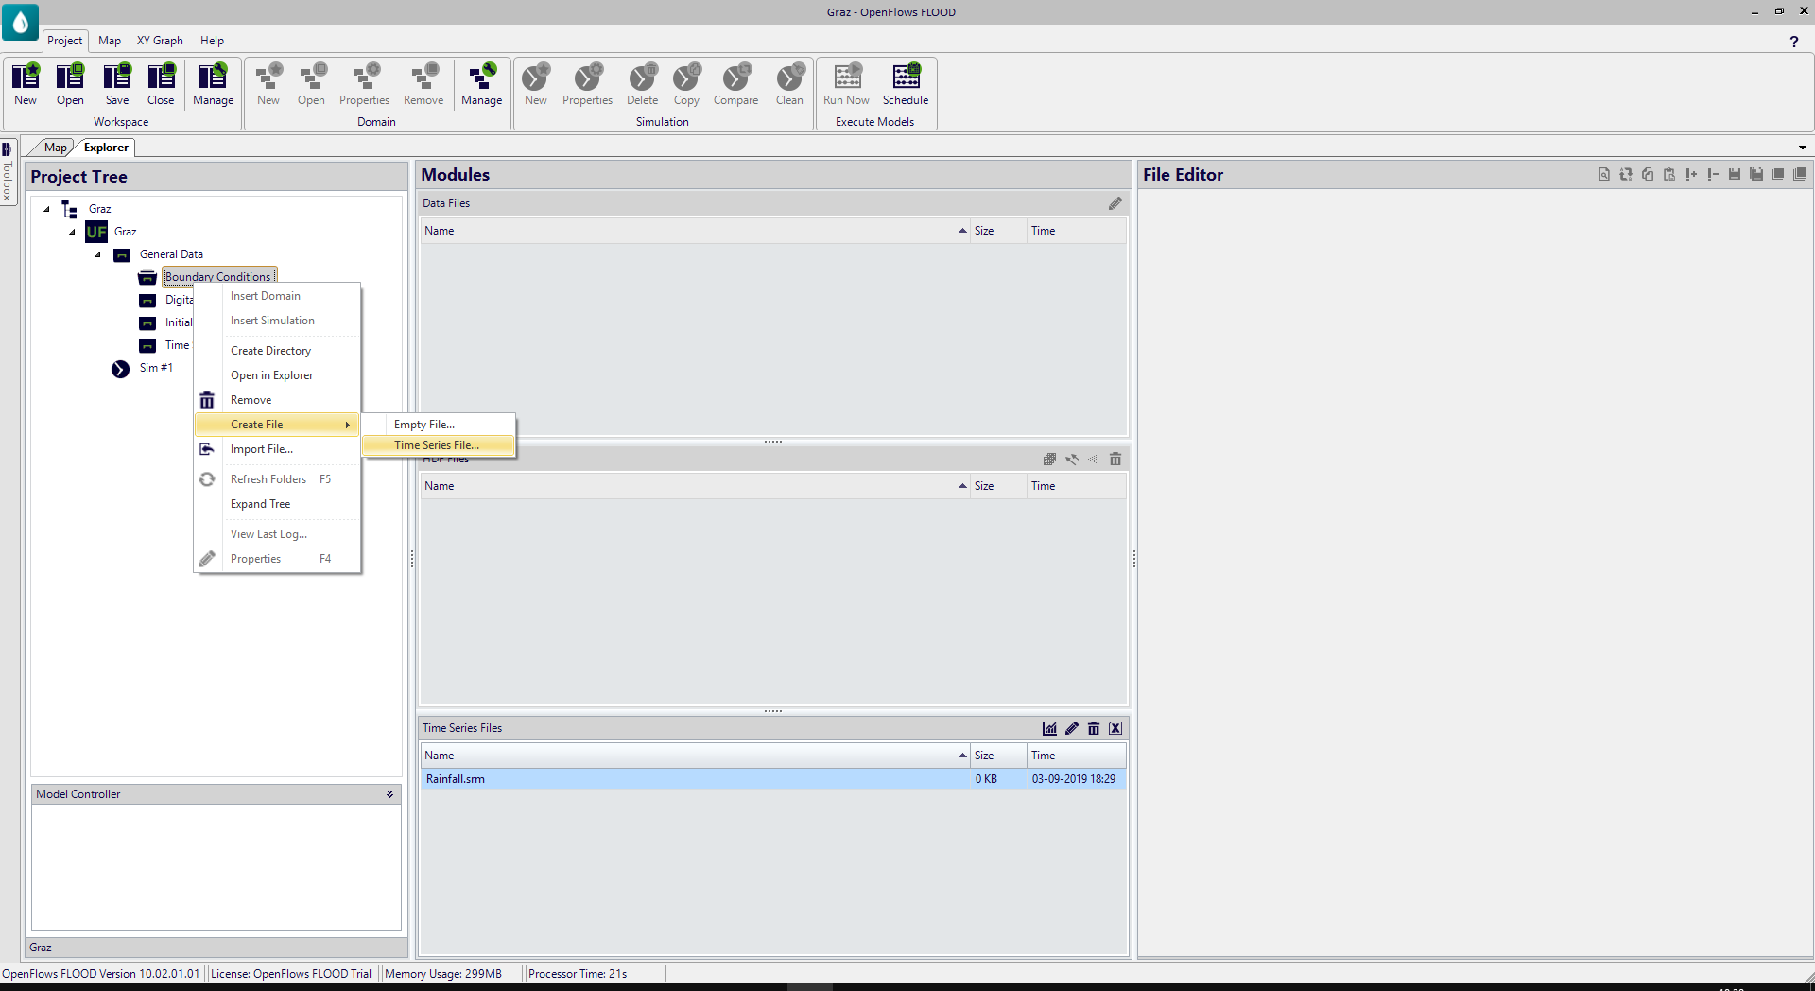Sort Time Series Files by Name column
The height and width of the screenshot is (991, 1815).
click(695, 756)
